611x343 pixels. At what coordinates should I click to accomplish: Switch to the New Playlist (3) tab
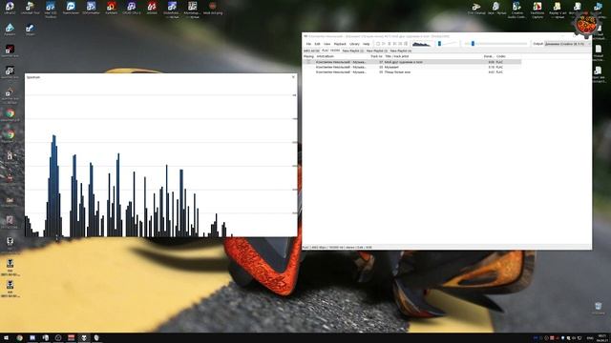[x=377, y=50]
